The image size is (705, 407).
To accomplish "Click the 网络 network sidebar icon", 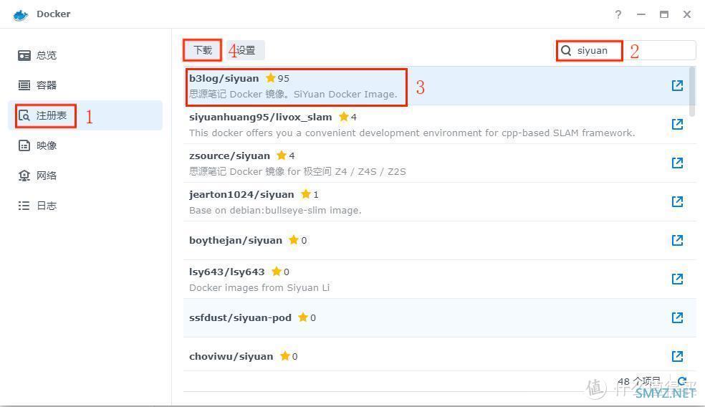I will tap(24, 176).
